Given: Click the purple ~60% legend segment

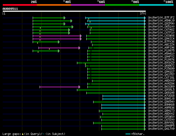Looking at the screenshot, I should coord(88,5).
